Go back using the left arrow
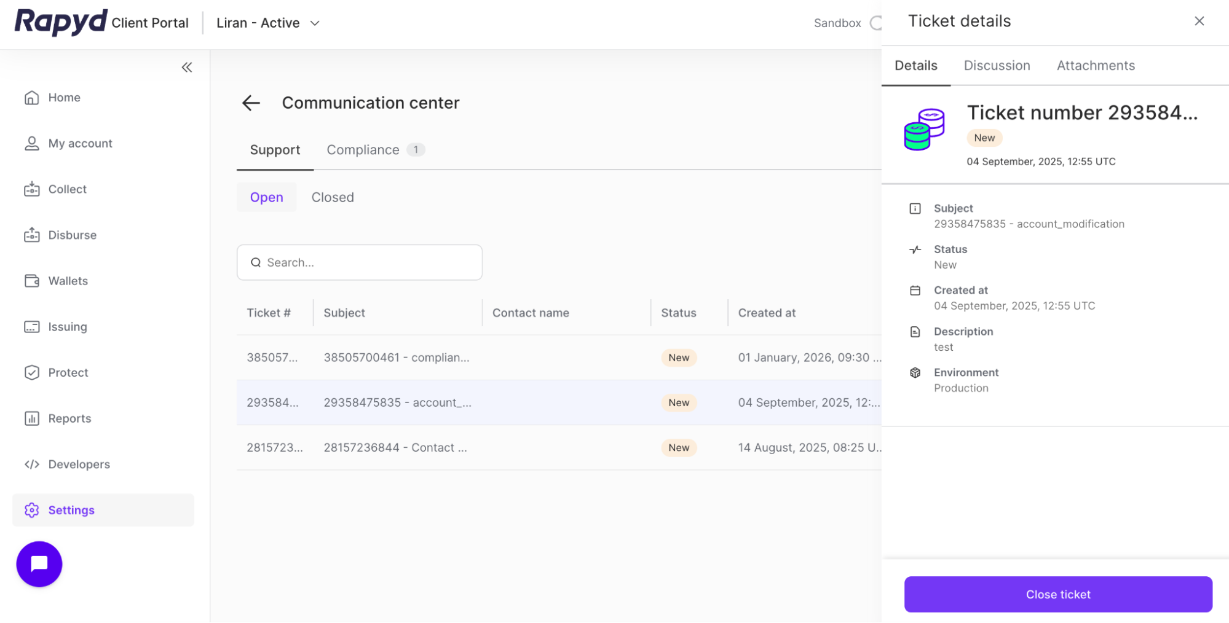Screen dimensions: 1229x623 point(251,103)
